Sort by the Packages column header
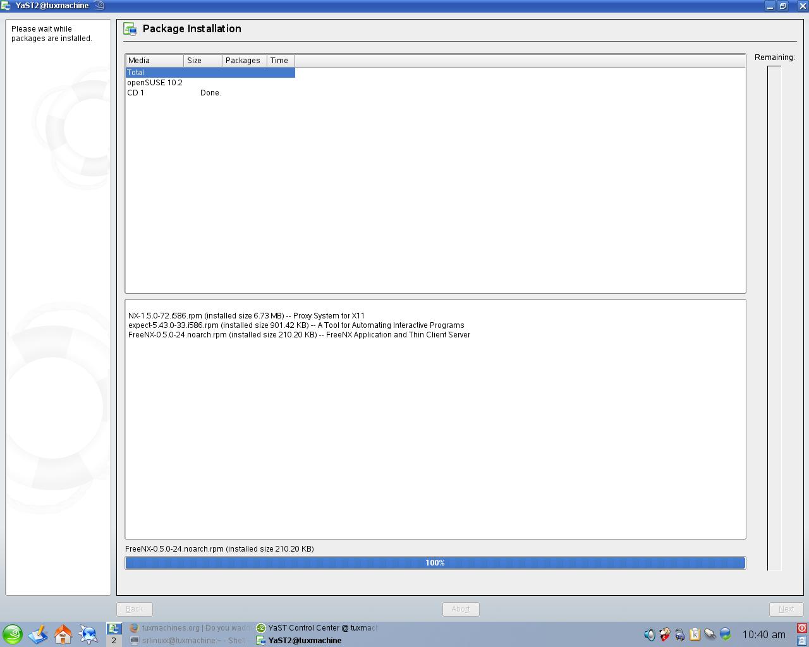The width and height of the screenshot is (809, 647). click(x=245, y=61)
